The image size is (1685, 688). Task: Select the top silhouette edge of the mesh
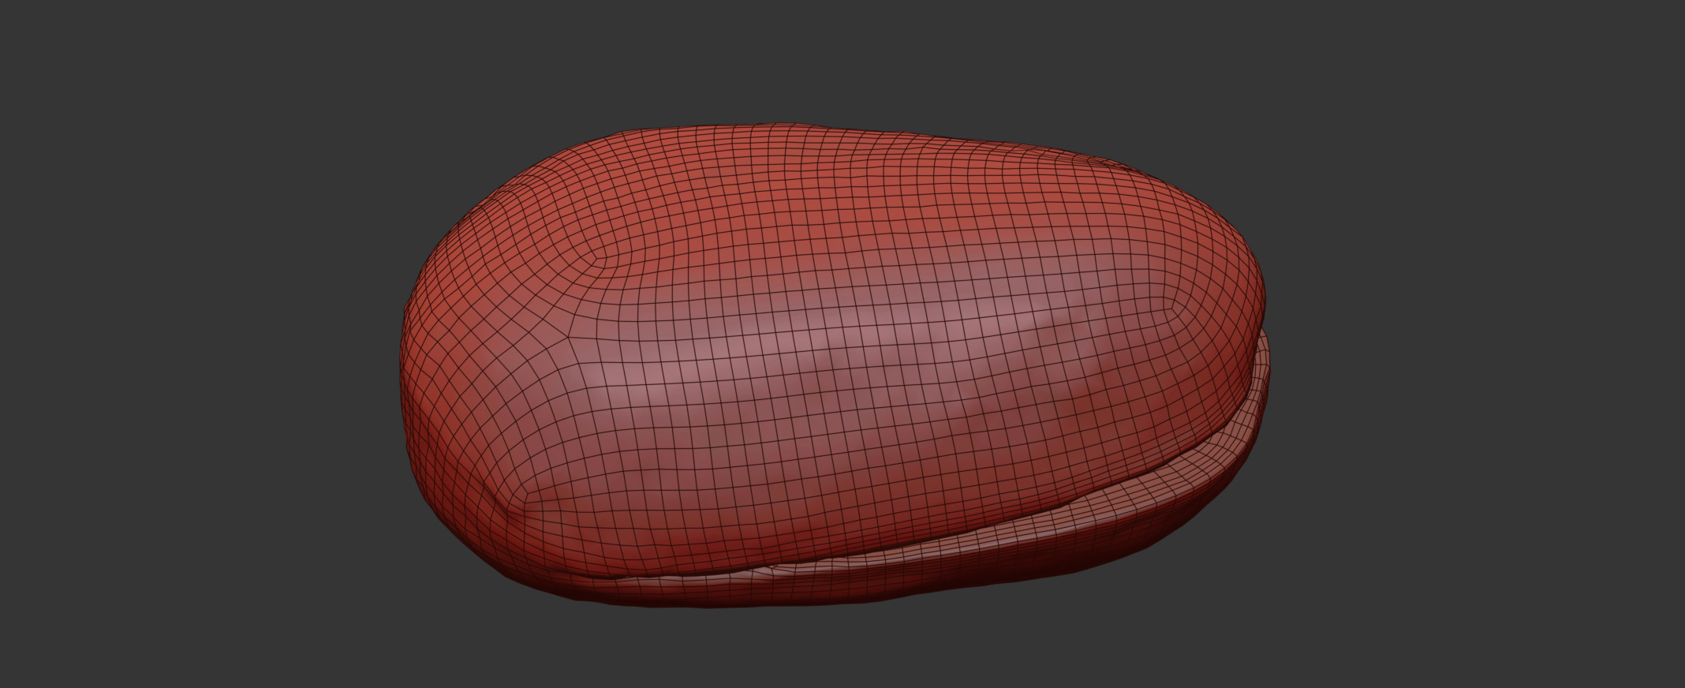[789, 125]
